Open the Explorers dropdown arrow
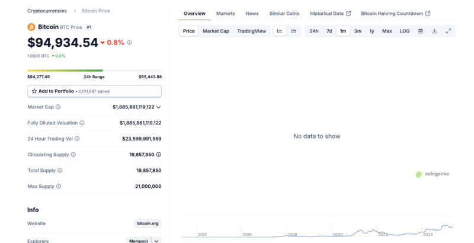 (x=156, y=241)
